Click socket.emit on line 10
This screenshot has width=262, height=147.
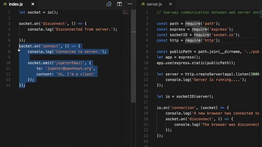point(40,63)
